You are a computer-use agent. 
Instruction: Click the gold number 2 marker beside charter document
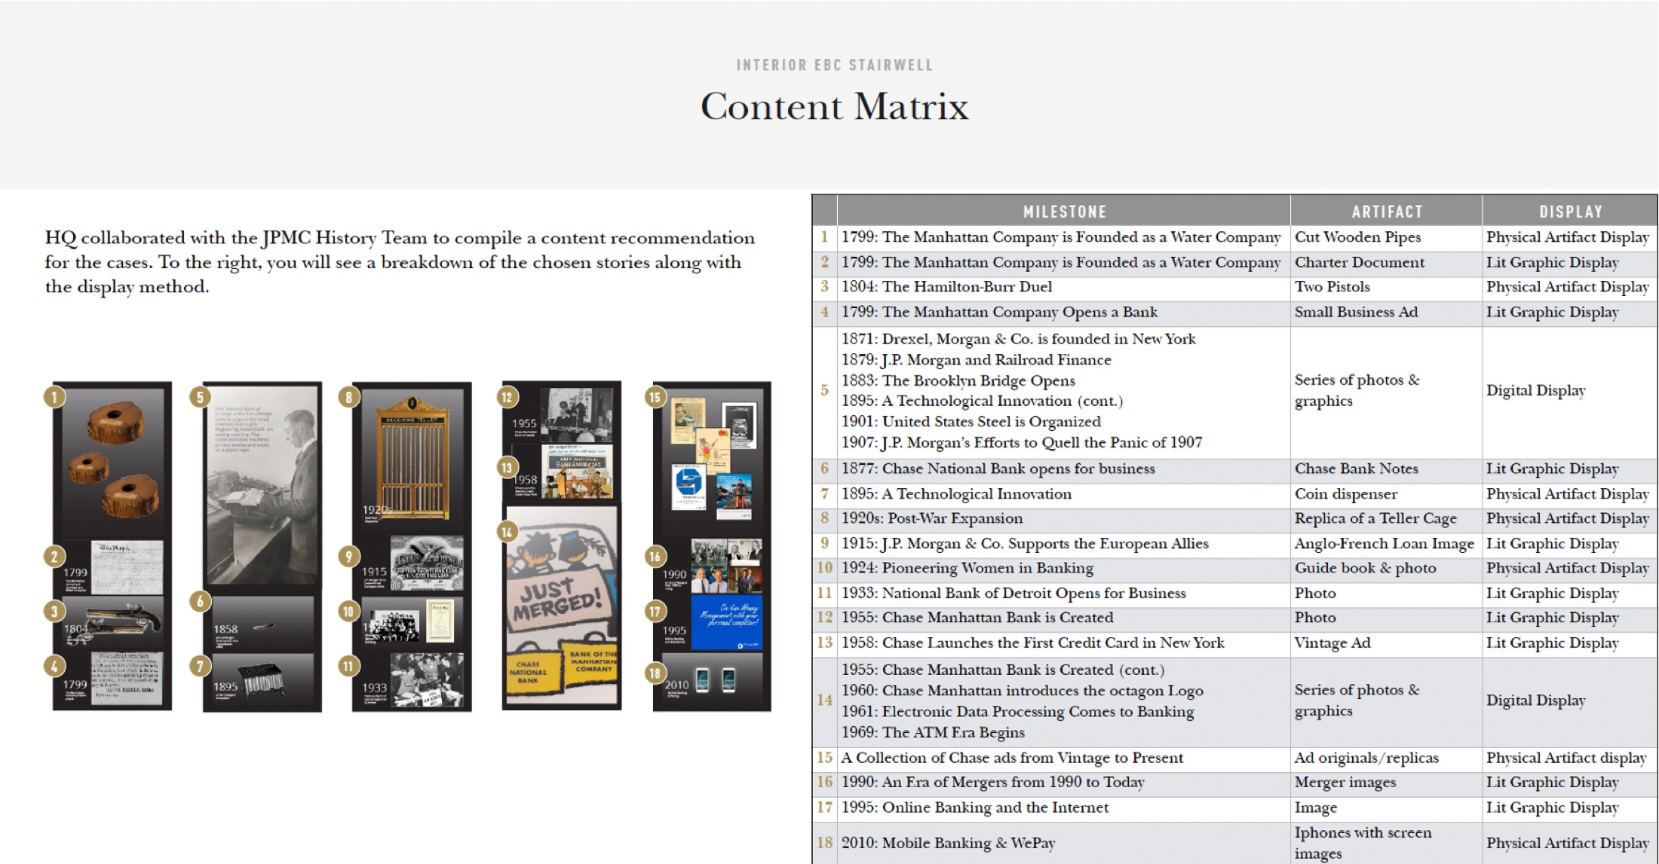coord(54,557)
